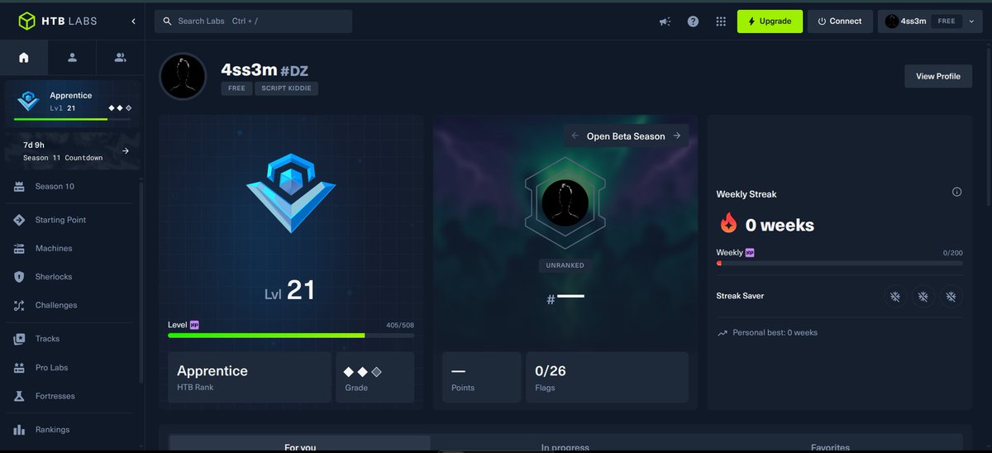Open the Machines label
The image size is (992, 453).
coord(54,249)
